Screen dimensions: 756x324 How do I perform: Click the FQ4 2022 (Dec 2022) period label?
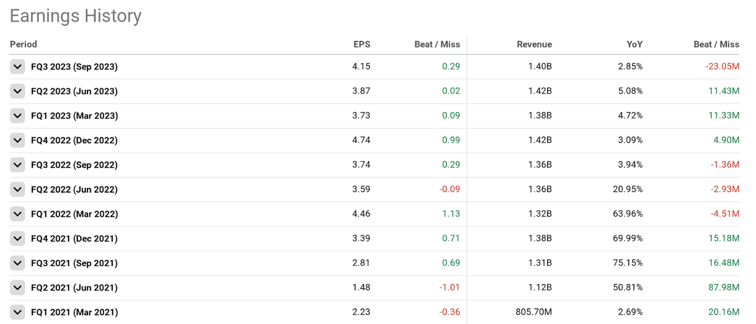click(x=74, y=140)
